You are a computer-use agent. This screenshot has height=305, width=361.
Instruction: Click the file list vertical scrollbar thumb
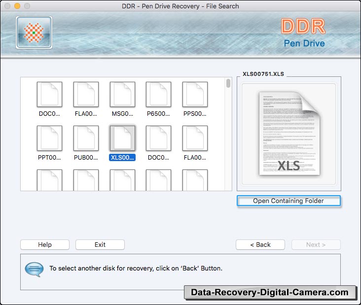tap(228, 83)
